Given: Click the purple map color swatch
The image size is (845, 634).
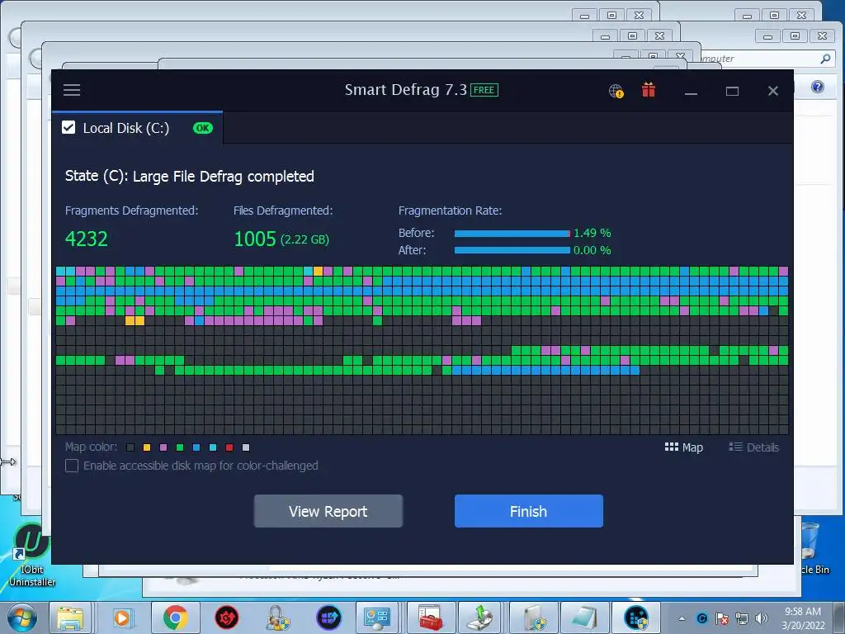Looking at the screenshot, I should [x=163, y=447].
